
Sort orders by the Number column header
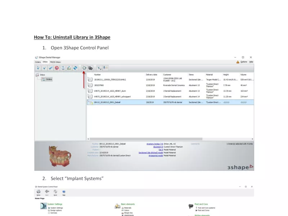97,75
